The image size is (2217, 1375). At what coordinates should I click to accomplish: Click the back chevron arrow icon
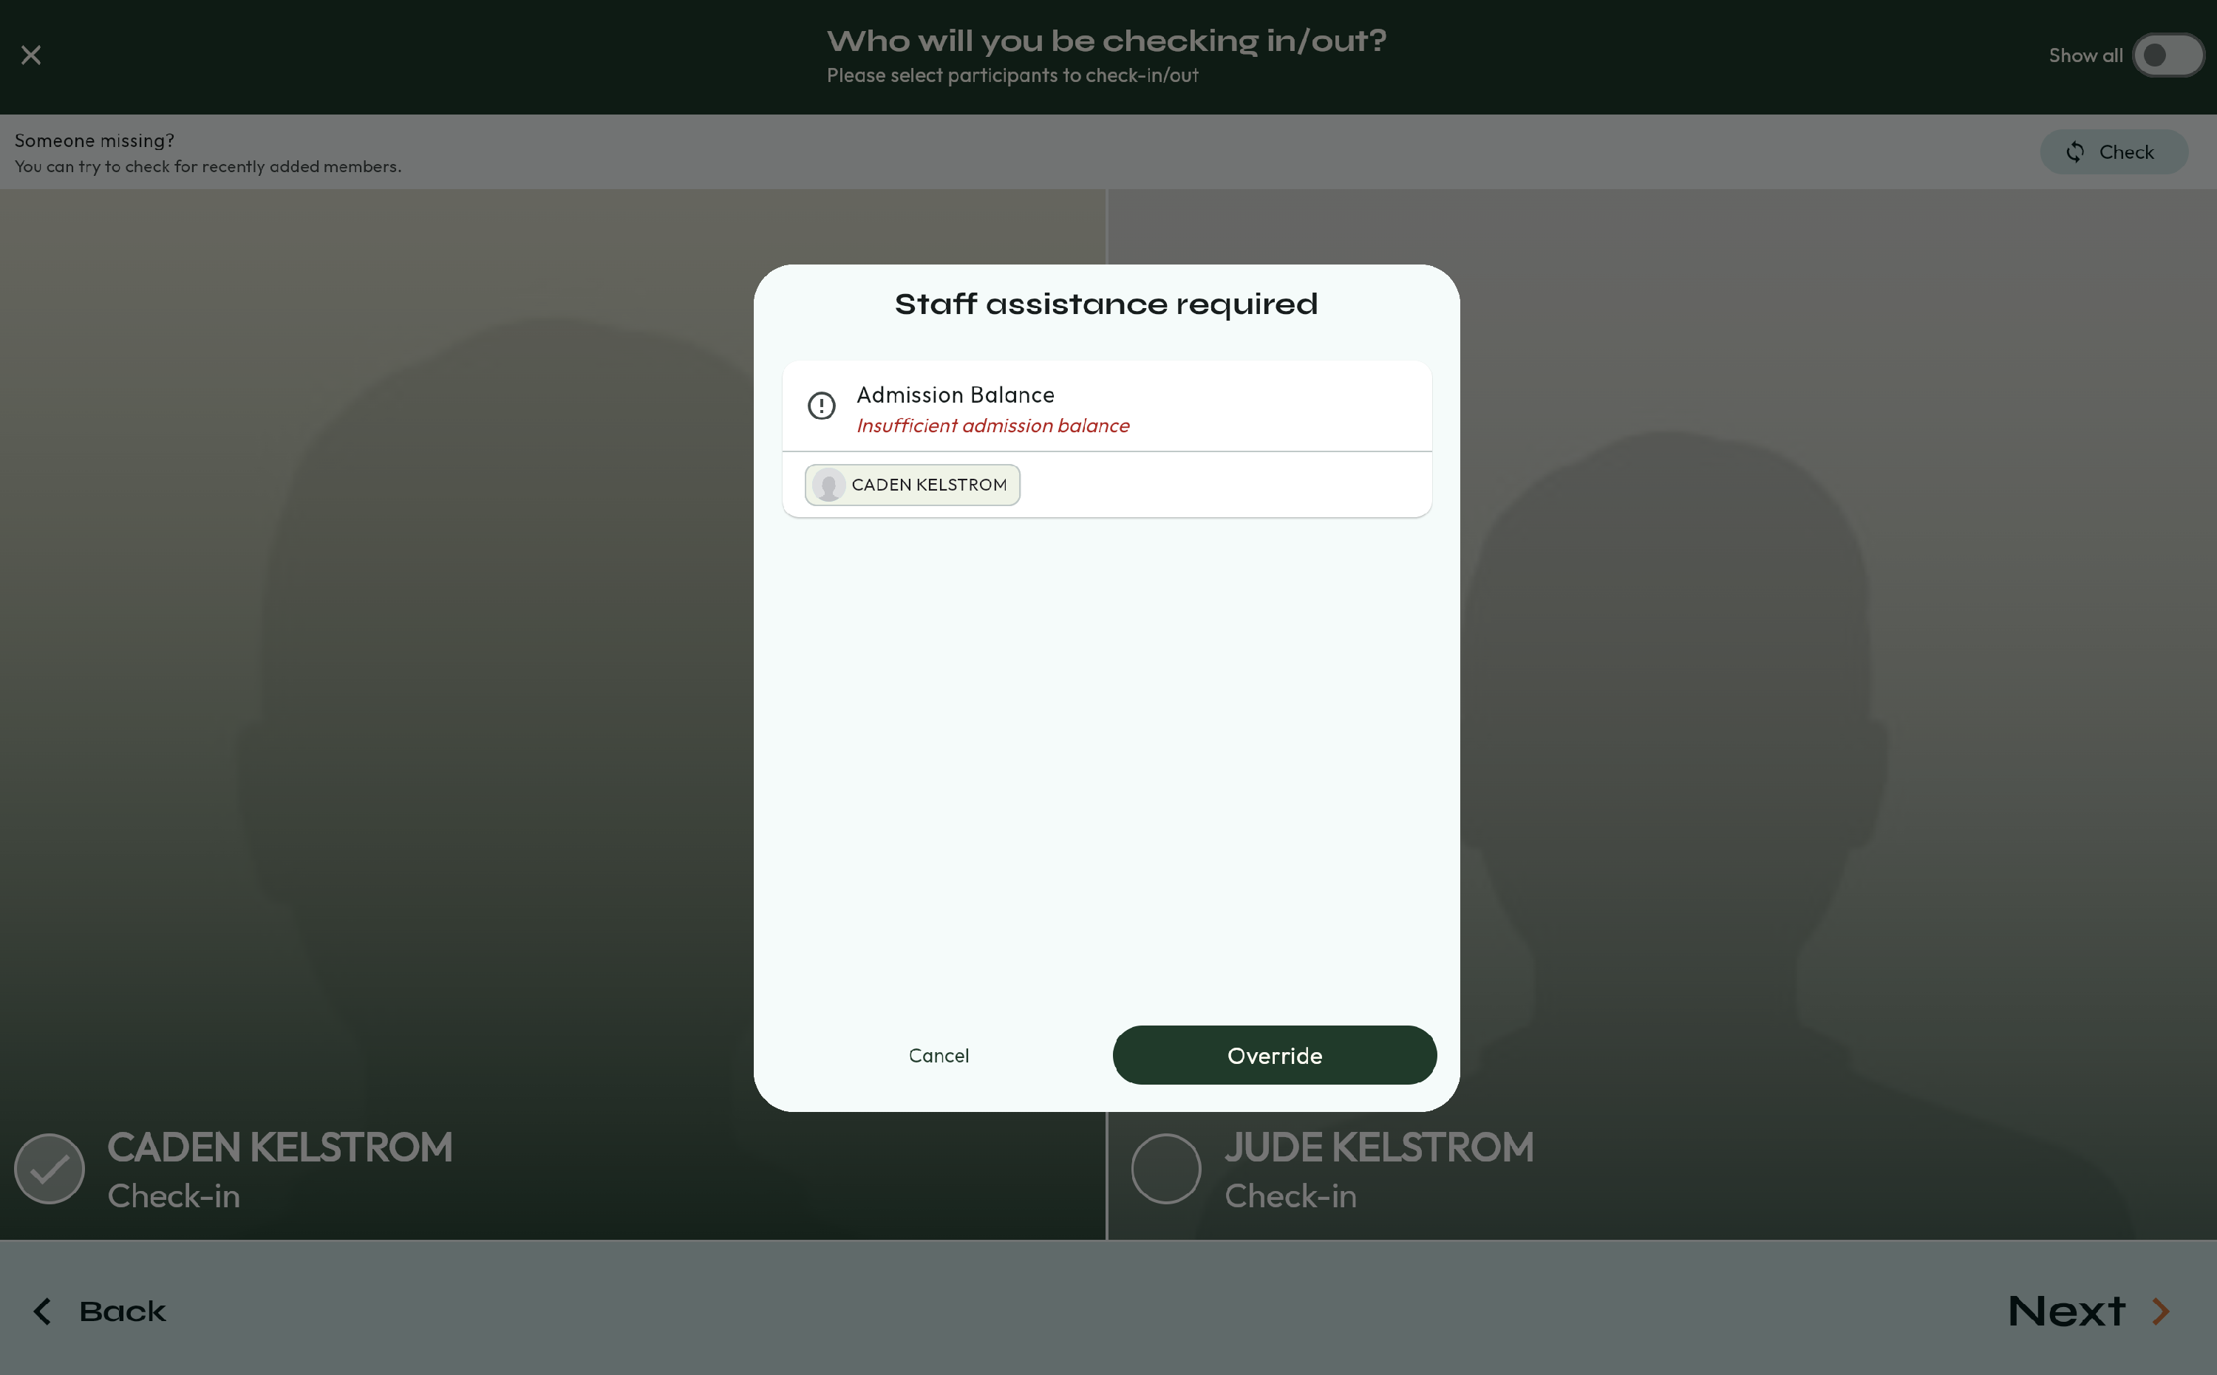pos(42,1311)
